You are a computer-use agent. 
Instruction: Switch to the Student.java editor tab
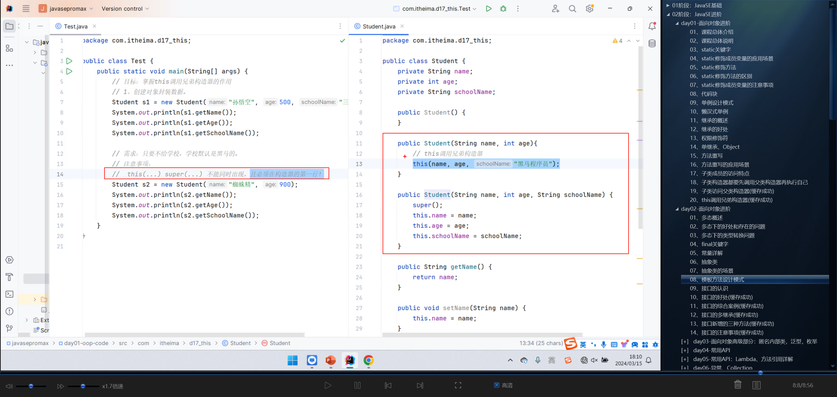(x=378, y=26)
